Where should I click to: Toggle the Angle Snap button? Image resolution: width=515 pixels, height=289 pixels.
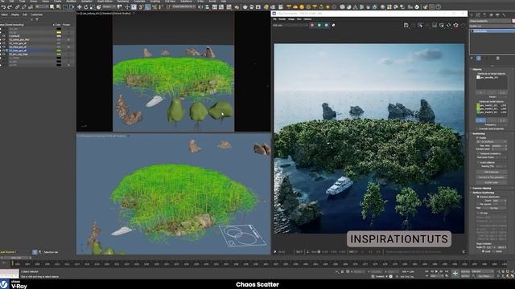148,7
